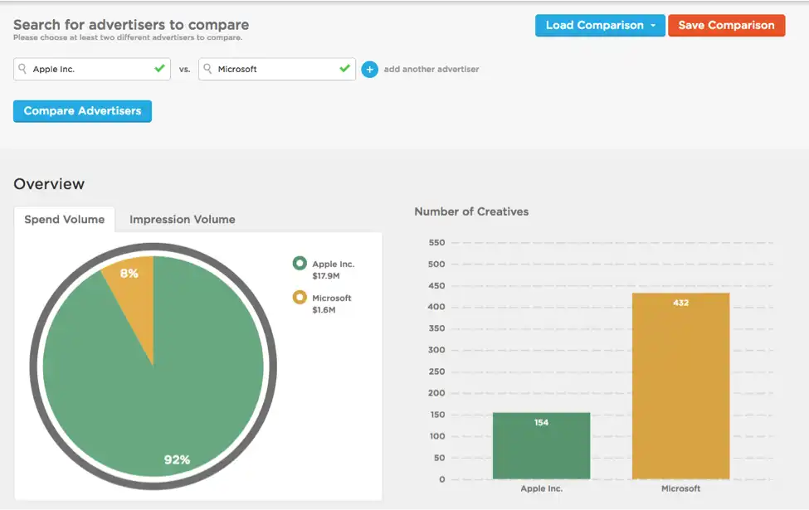Toggle Microsoft legend ring marker
The width and height of the screenshot is (809, 510).
click(300, 297)
